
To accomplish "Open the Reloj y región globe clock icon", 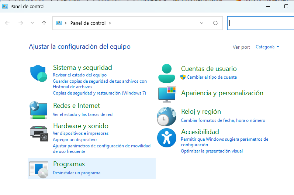I will (x=166, y=116).
